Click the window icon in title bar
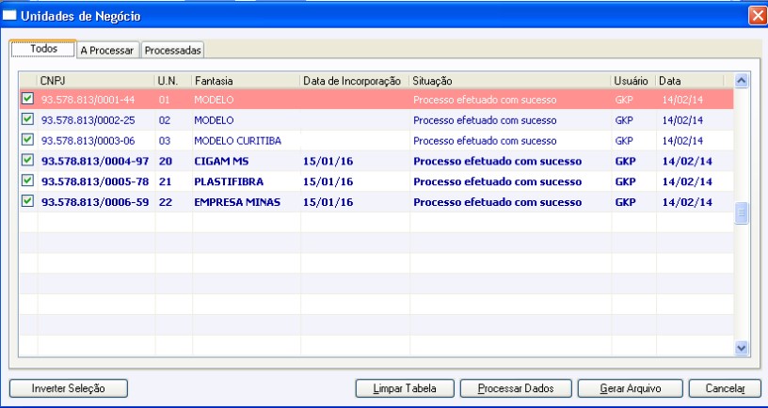The height and width of the screenshot is (408, 768). tap(9, 16)
